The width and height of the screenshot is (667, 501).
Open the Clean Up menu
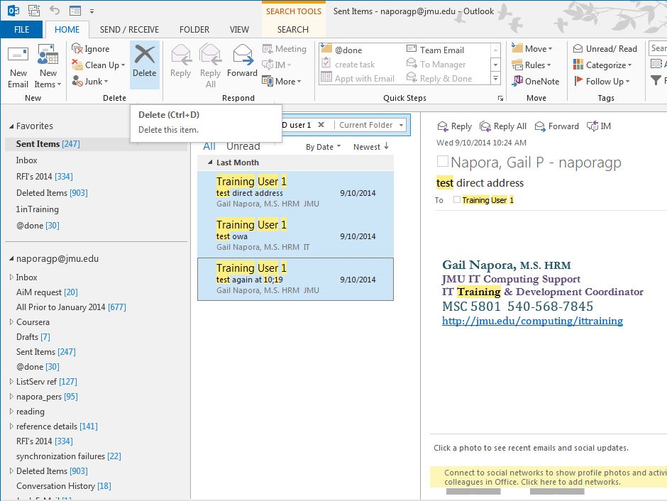(x=98, y=65)
